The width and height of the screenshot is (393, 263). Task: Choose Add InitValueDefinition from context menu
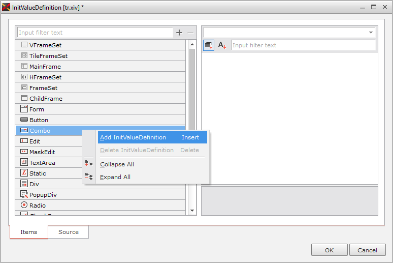(133, 137)
